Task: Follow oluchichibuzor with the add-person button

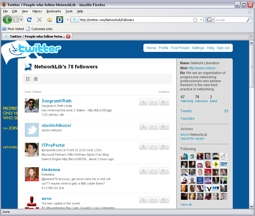Action: click(x=143, y=126)
